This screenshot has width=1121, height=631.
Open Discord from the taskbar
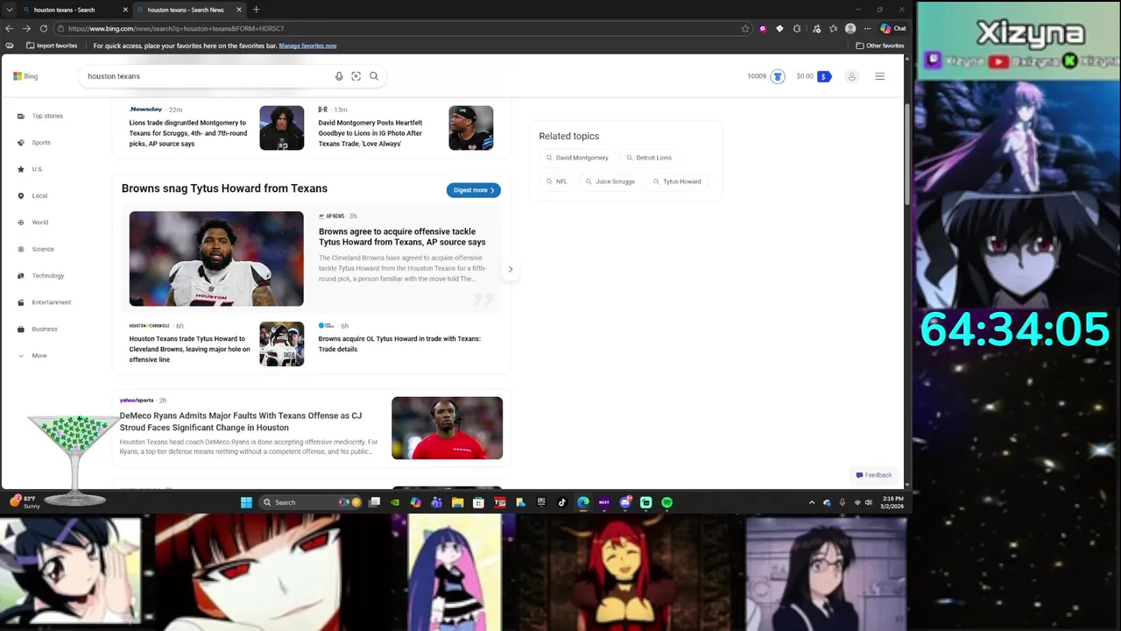coord(625,502)
